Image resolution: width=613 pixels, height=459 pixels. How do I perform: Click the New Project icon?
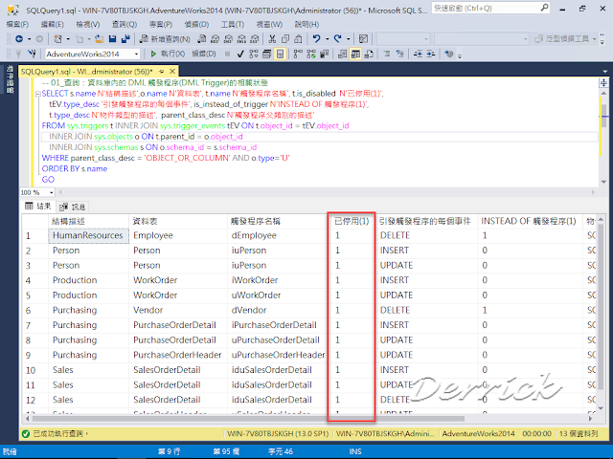(x=57, y=39)
